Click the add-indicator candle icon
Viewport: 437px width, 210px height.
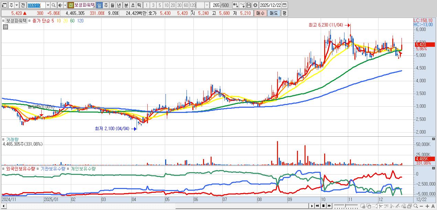[x=235, y=5]
